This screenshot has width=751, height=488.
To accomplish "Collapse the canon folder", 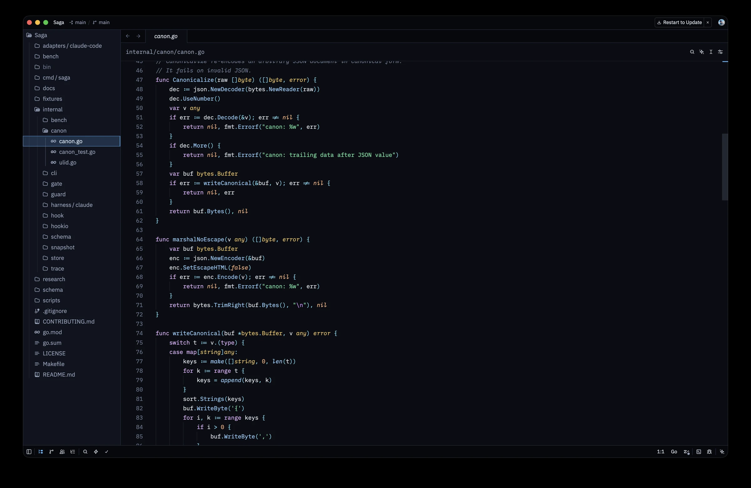I will pyautogui.click(x=72, y=130).
